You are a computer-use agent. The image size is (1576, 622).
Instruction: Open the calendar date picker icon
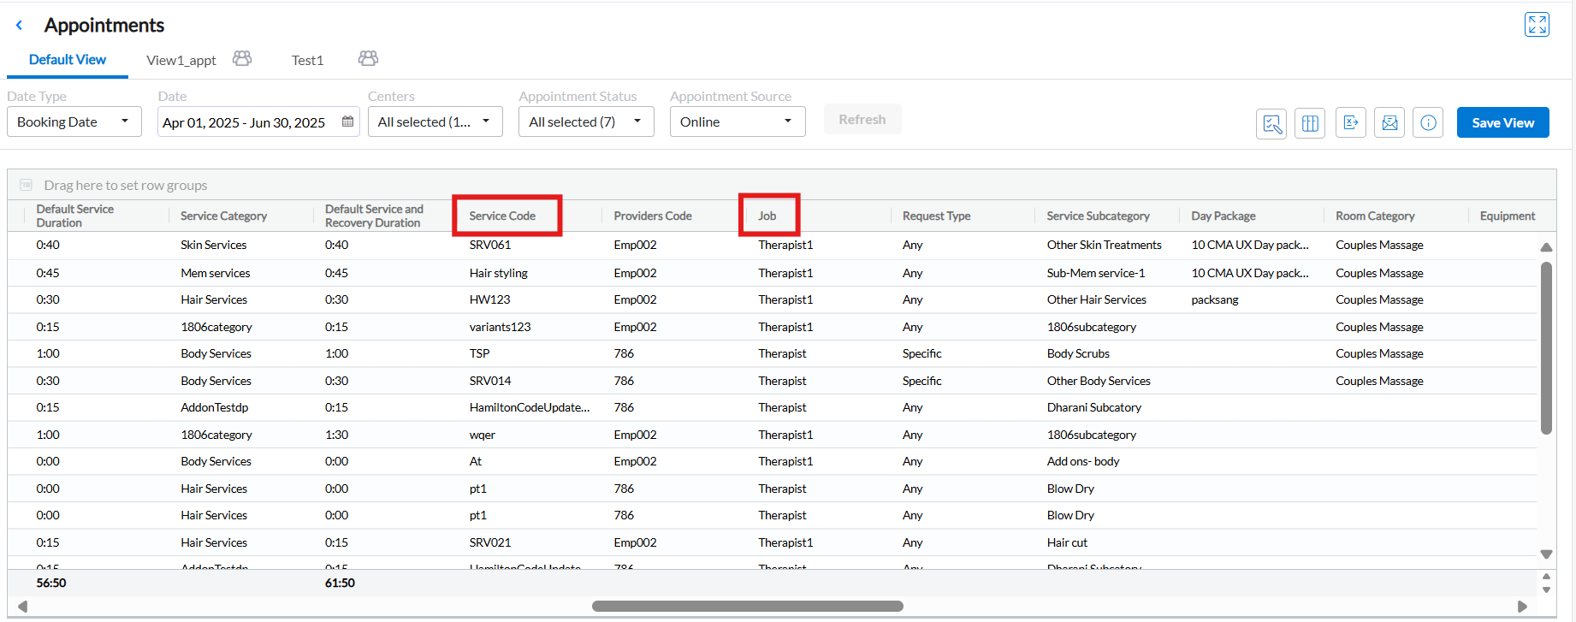(x=347, y=121)
